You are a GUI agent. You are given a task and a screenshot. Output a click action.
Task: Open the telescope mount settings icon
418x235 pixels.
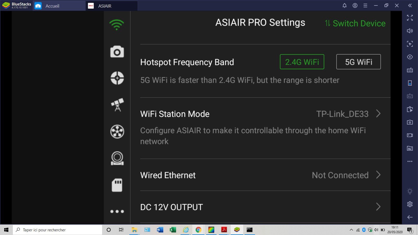tap(117, 105)
